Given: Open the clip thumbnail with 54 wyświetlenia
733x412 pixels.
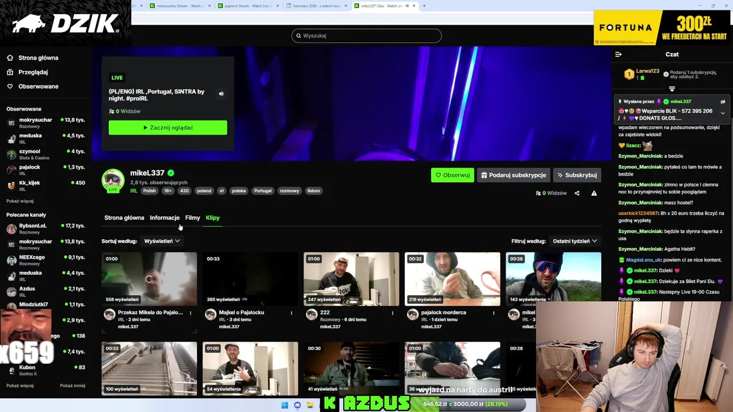Looking at the screenshot, I should 250,369.
